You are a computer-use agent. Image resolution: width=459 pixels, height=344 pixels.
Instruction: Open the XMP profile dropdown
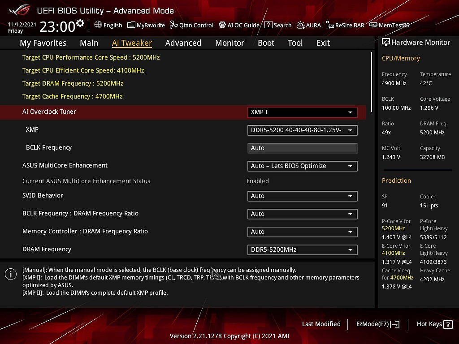pos(302,130)
